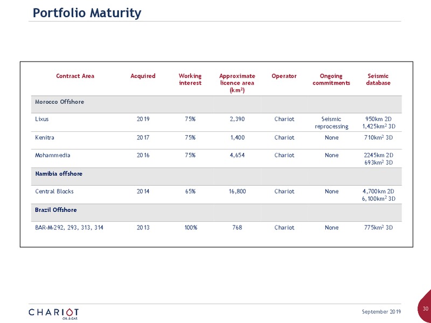Select the Acquired column header
The image size is (431, 323).
click(143, 76)
